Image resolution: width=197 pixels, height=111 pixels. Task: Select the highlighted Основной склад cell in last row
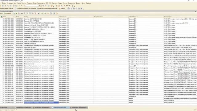(x=41, y=103)
